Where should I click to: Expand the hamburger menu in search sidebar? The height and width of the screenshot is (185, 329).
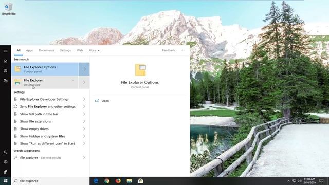(6, 51)
